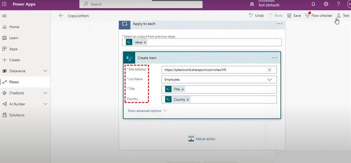Click the environment icon in header
Image resolution: width=351 pixels, height=163 pixels.
(252, 4)
